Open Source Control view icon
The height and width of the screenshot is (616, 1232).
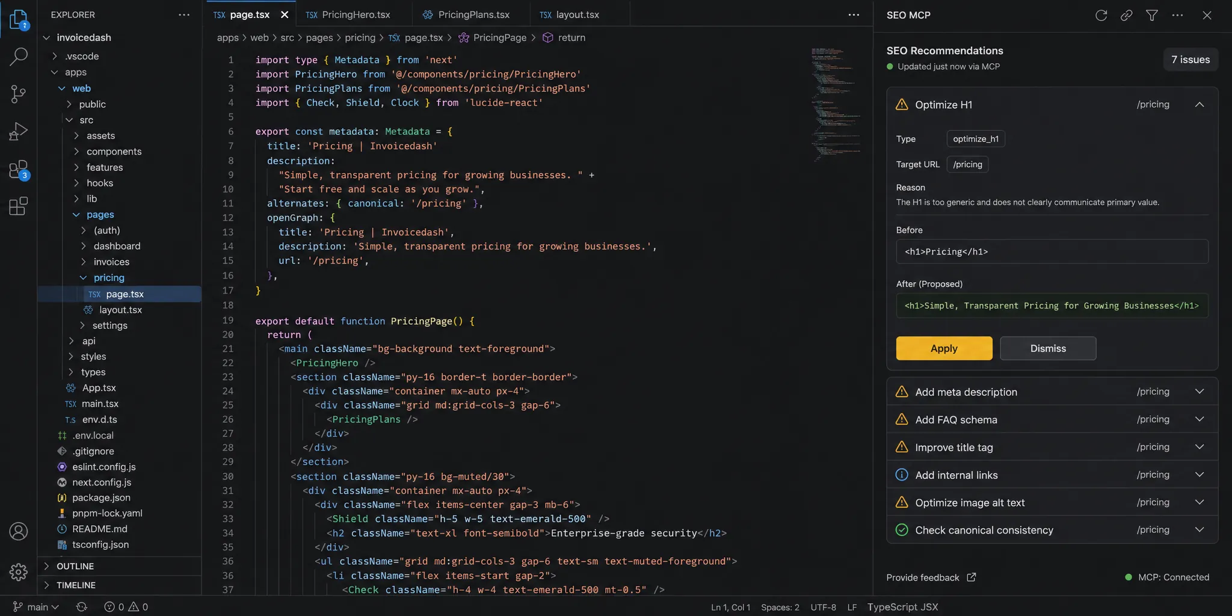point(19,94)
